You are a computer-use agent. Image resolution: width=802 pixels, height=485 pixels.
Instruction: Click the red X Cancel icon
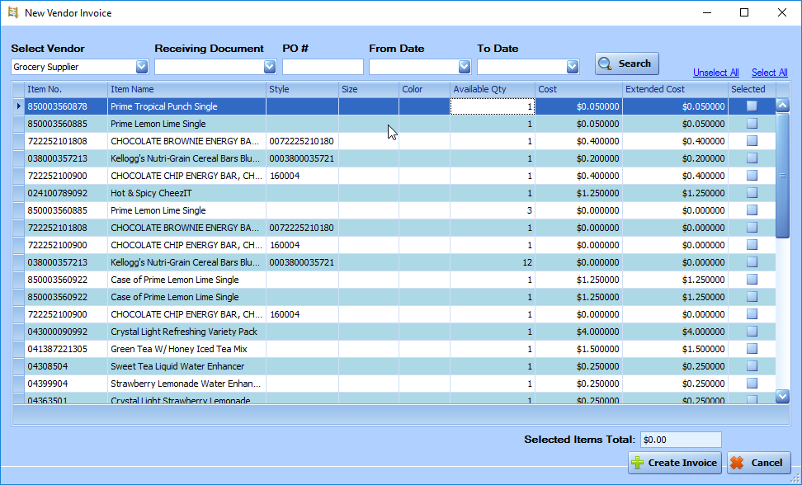click(737, 463)
